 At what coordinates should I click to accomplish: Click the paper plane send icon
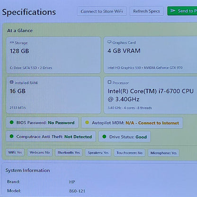coord(173,10)
